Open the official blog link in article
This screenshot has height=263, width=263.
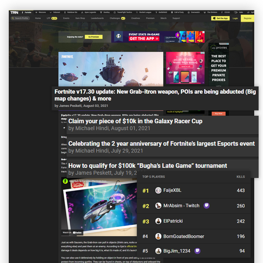(132, 246)
